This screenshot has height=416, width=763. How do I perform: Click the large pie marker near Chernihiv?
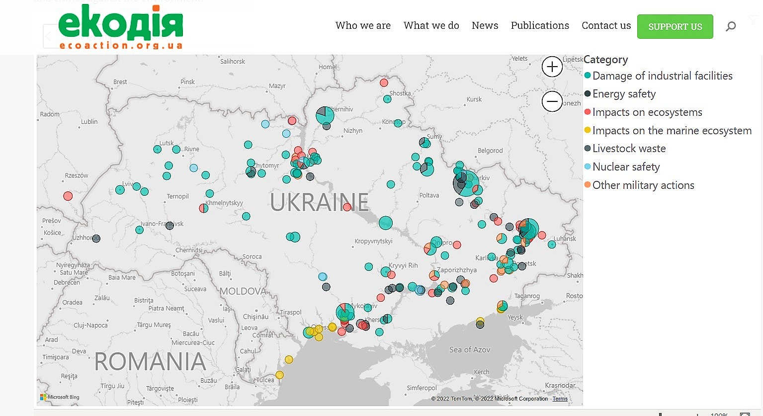coord(325,115)
